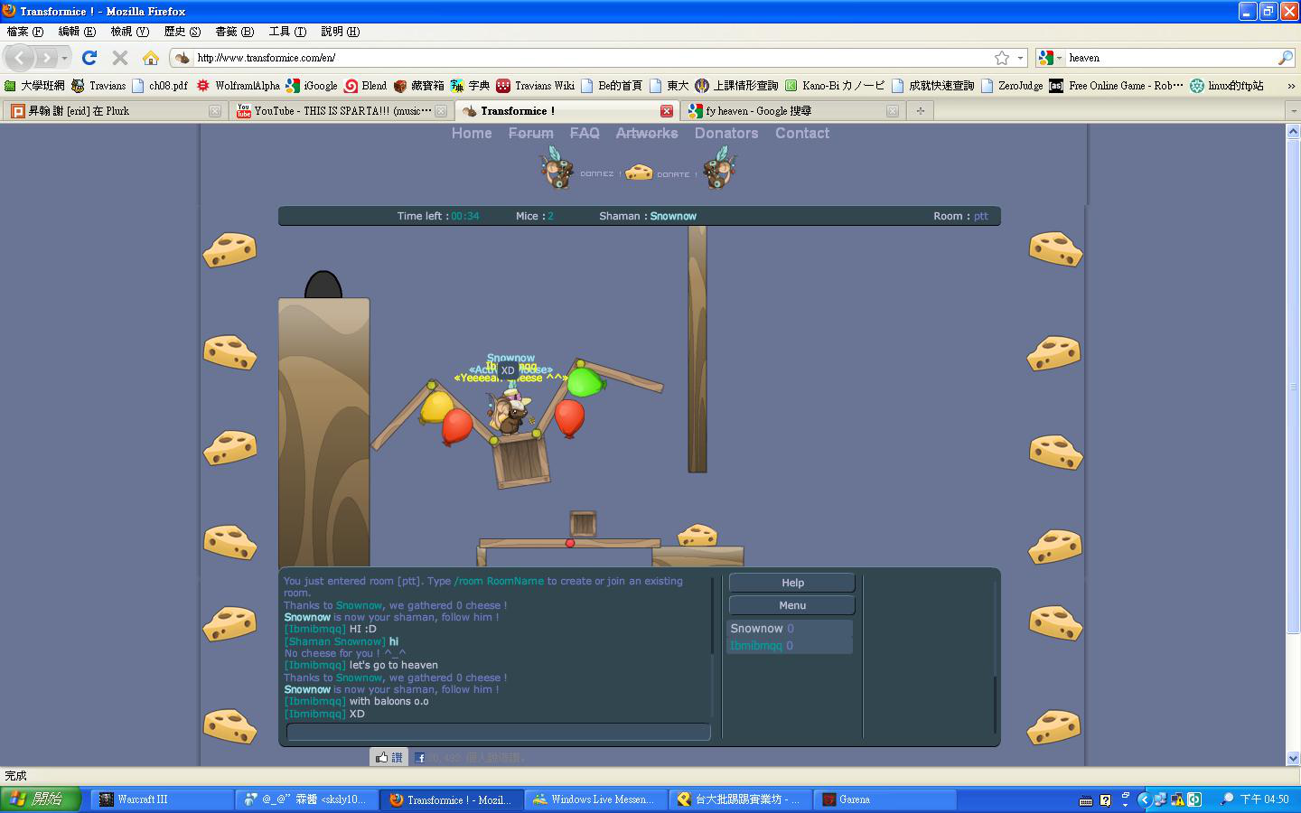Click the Help button in the game panel

[792, 583]
